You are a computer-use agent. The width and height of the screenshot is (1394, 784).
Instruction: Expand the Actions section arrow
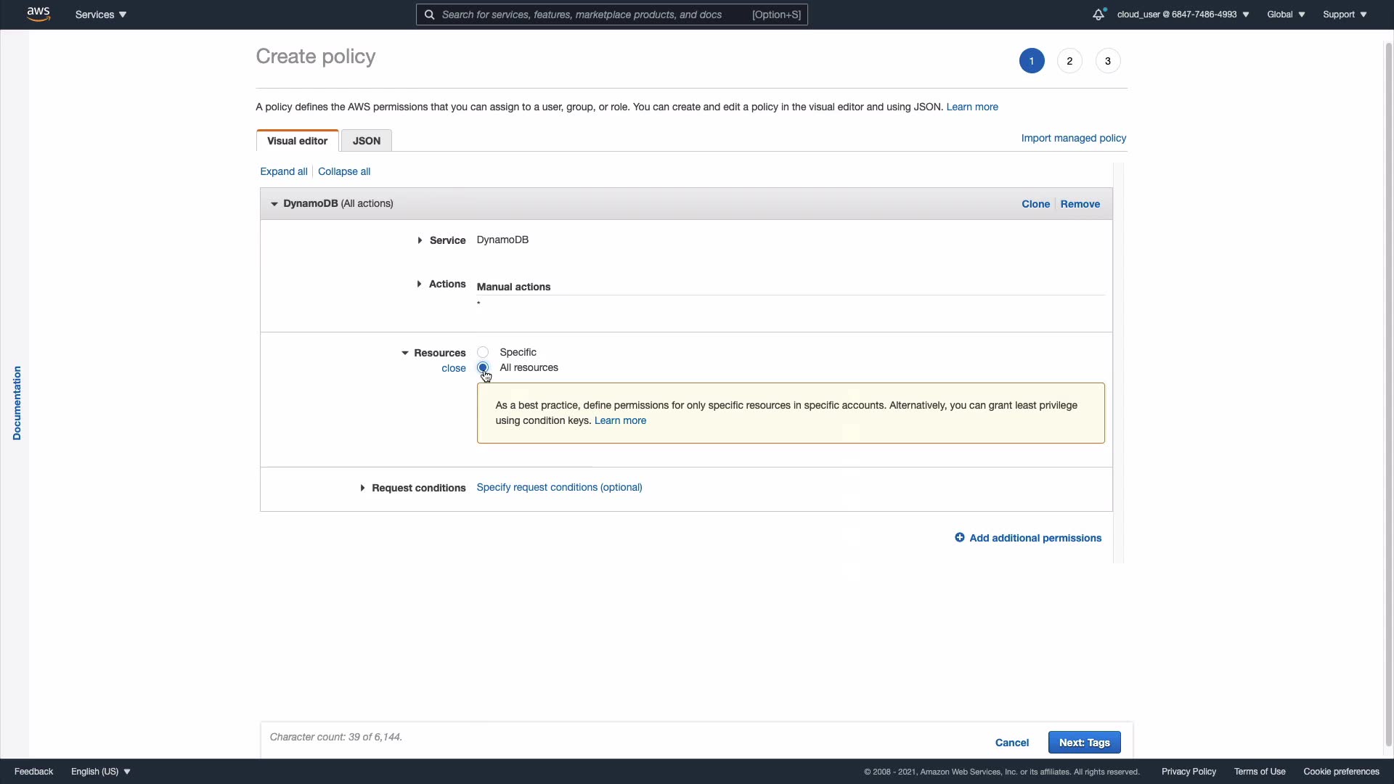click(x=419, y=284)
